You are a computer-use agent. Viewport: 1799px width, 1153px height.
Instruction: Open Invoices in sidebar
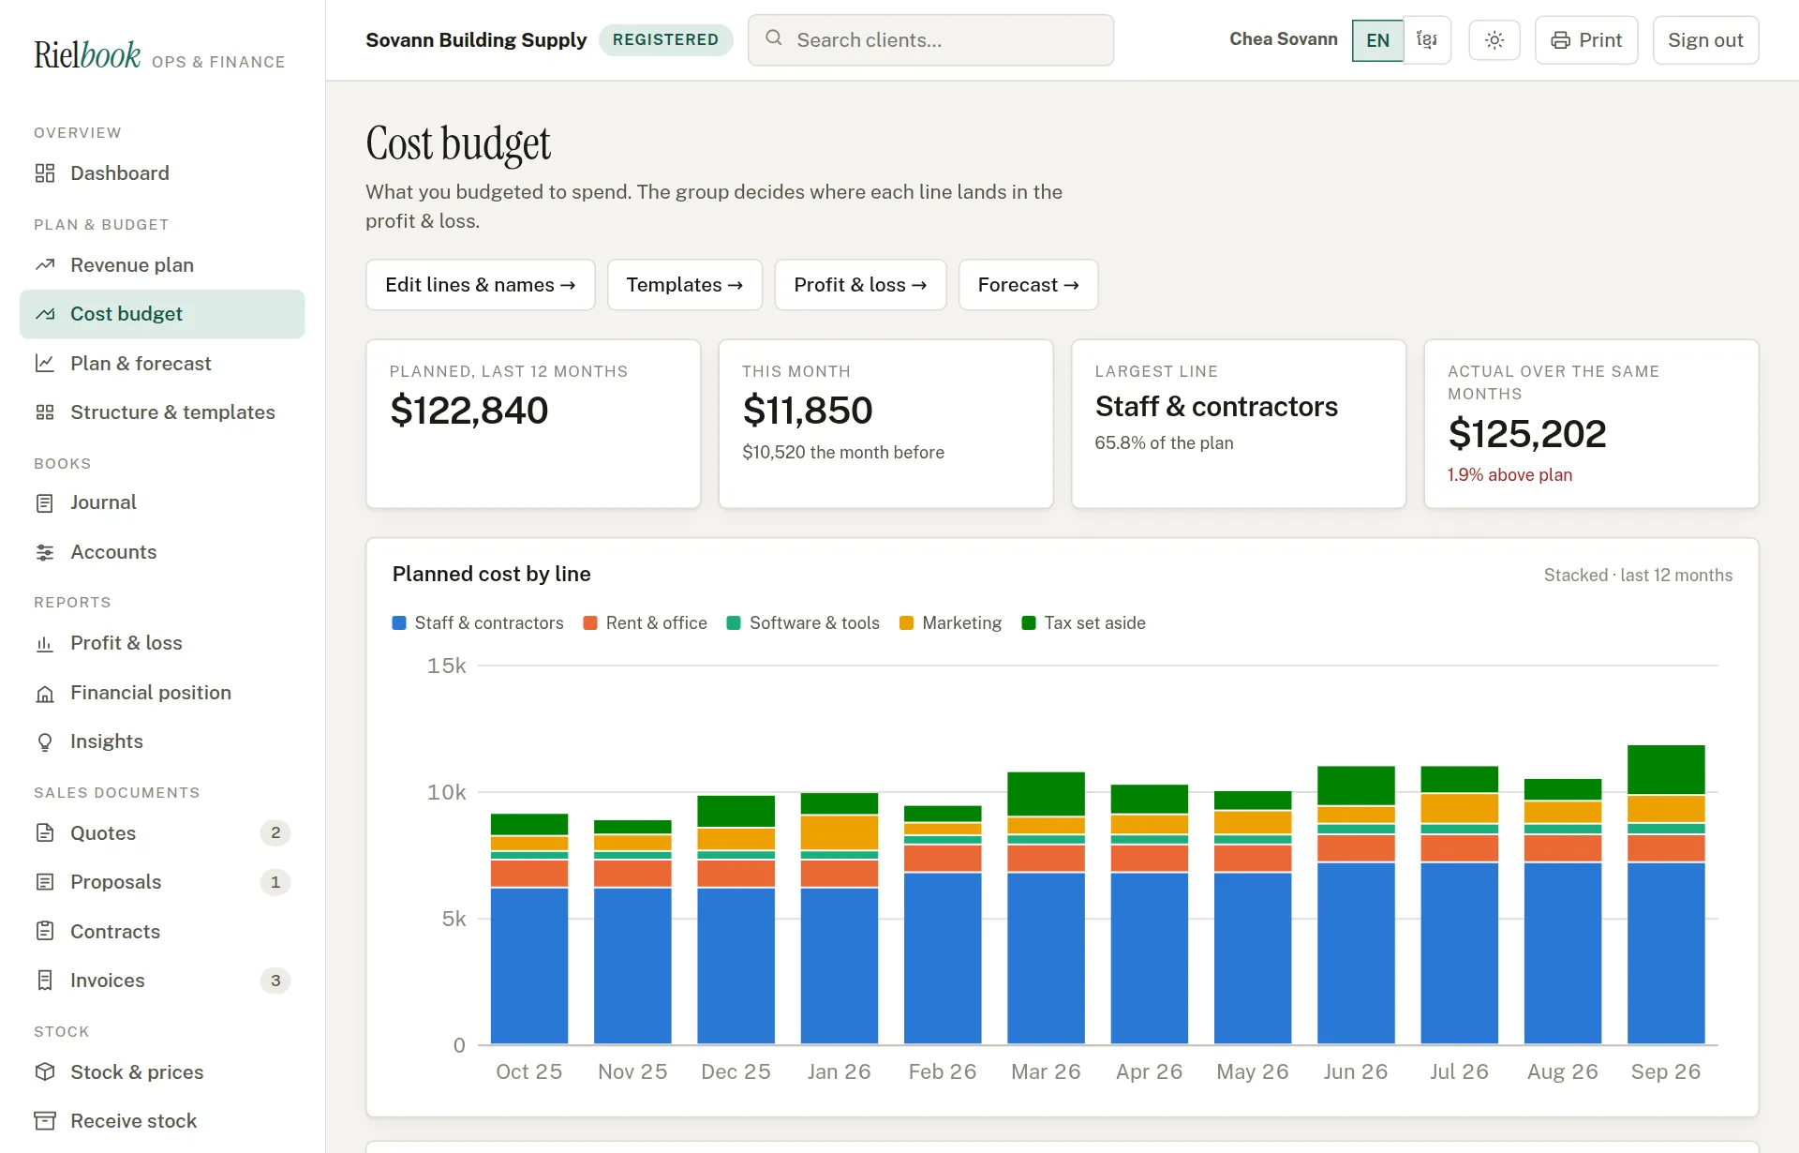point(162,981)
